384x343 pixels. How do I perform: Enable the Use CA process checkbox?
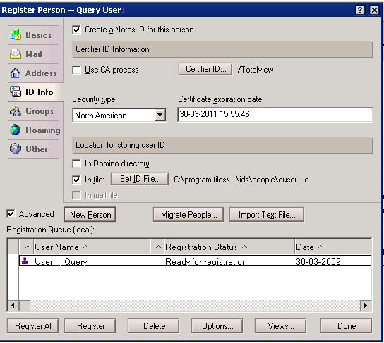tap(76, 70)
